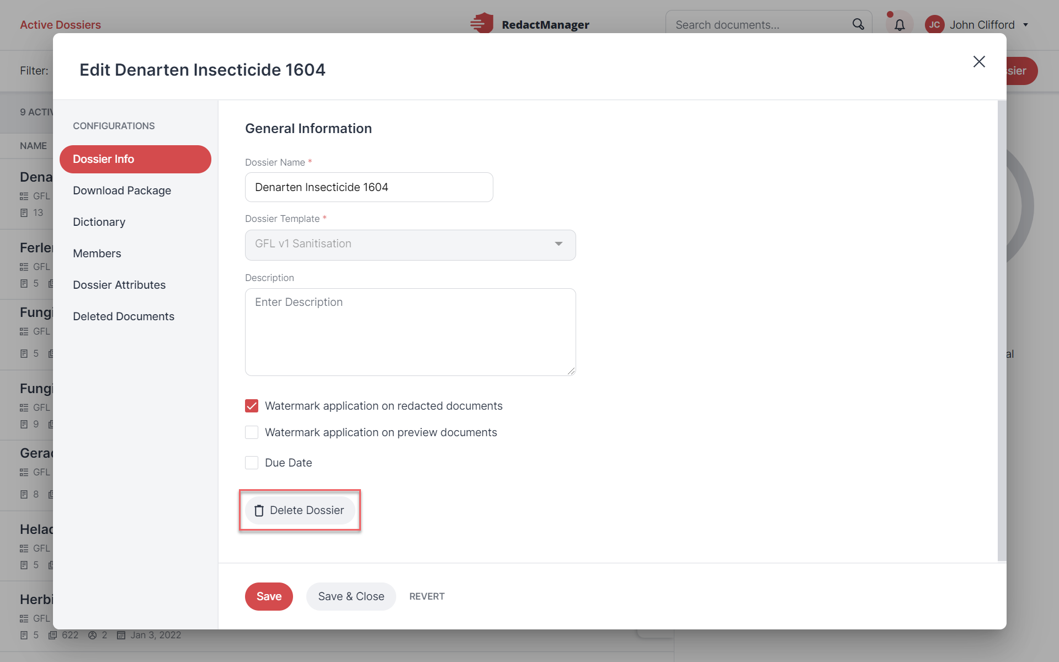The image size is (1059, 662).
Task: Open the Dossier Attributes section
Action: pyautogui.click(x=119, y=285)
